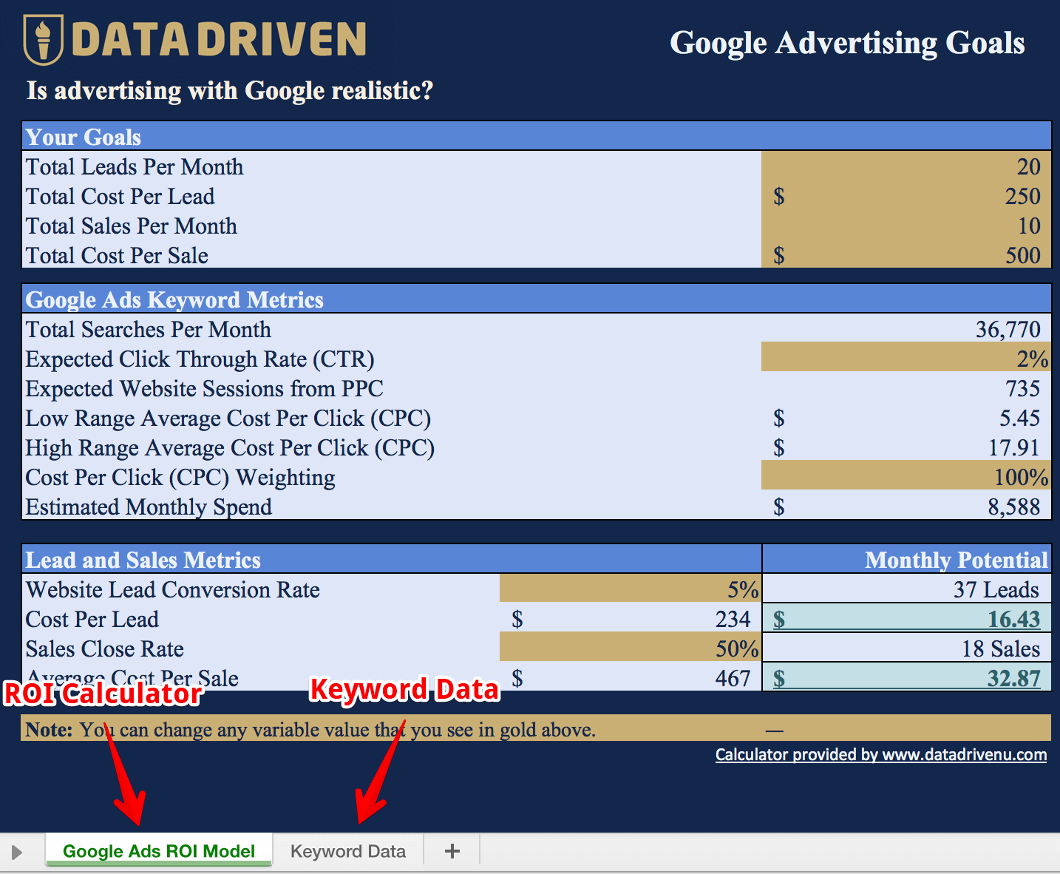
Task: Click the Total Sales Per Month label
Action: (x=132, y=226)
